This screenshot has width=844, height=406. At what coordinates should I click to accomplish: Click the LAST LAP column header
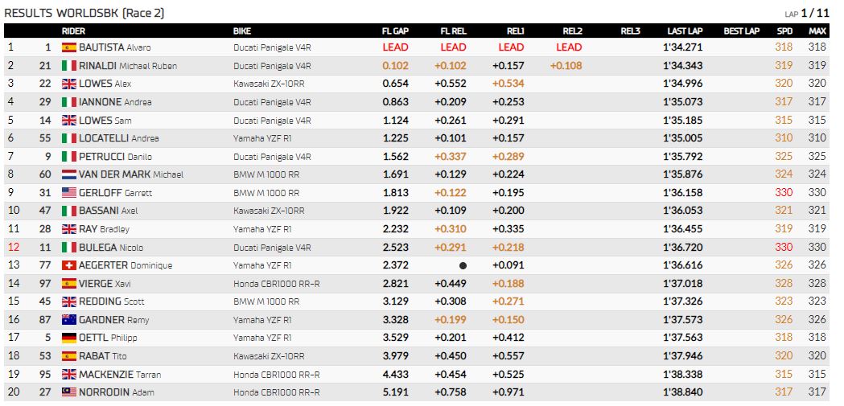685,31
